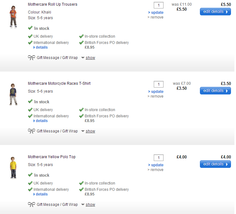Expand delivery details for Roll Up Trousers
The image size is (236, 214).
click(x=41, y=47)
